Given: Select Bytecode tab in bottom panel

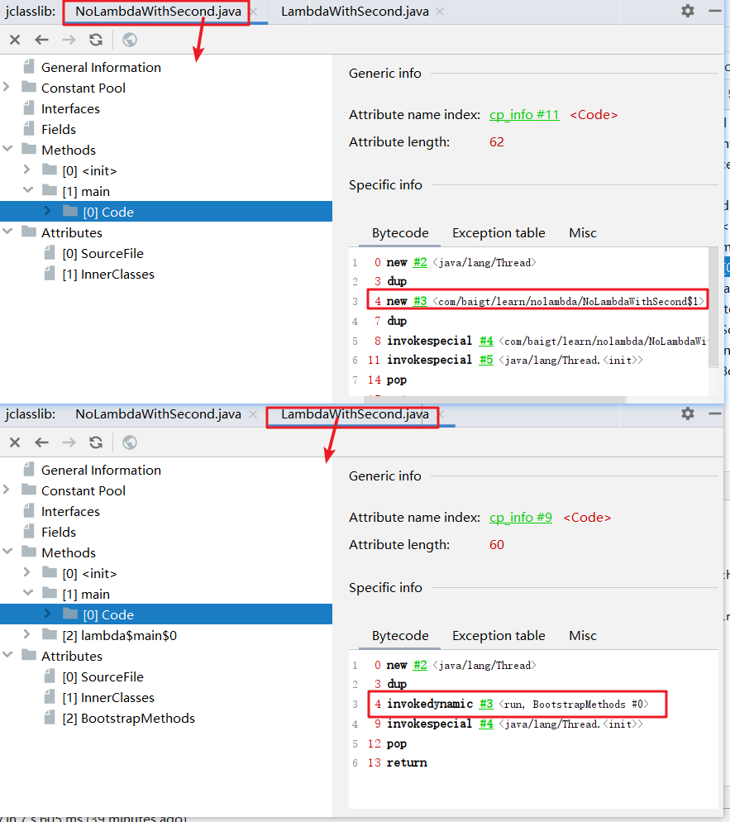Looking at the screenshot, I should (400, 635).
